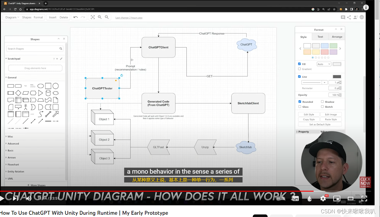Edit Scratchpad with the pencil icon

61,59
